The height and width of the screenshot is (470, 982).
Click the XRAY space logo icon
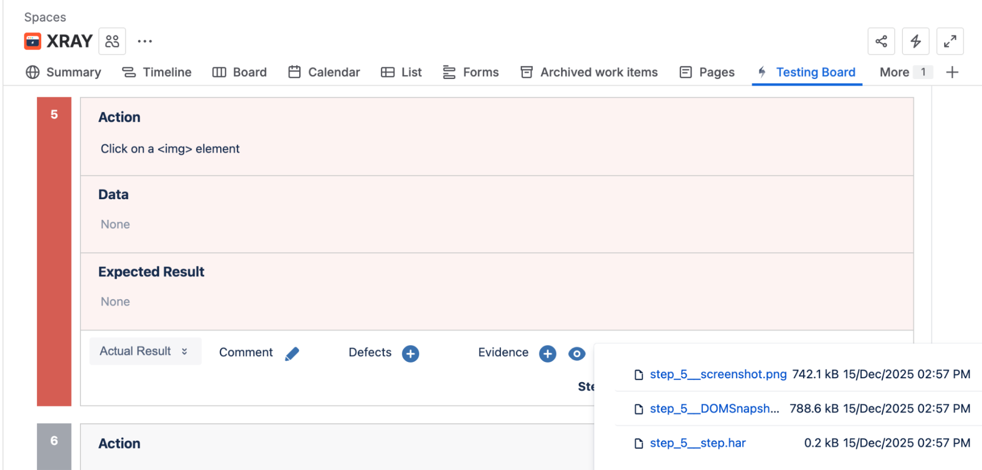pos(32,41)
